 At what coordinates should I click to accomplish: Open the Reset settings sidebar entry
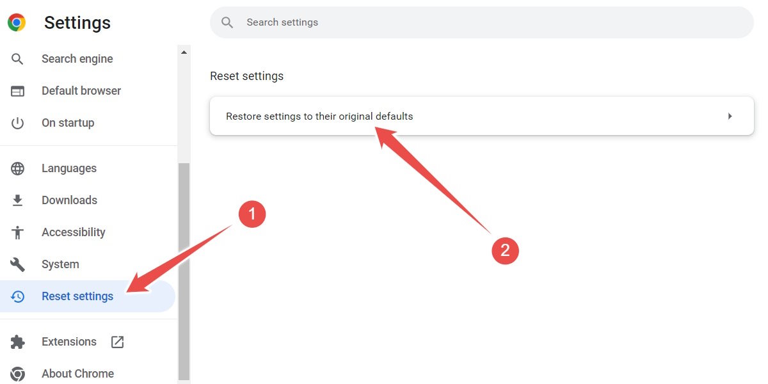77,296
